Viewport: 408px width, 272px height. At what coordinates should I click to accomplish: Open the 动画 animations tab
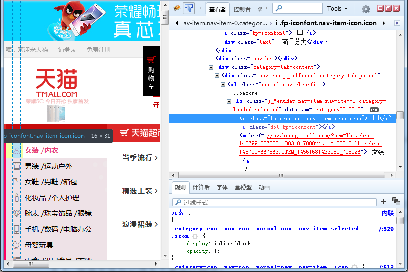coord(264,187)
